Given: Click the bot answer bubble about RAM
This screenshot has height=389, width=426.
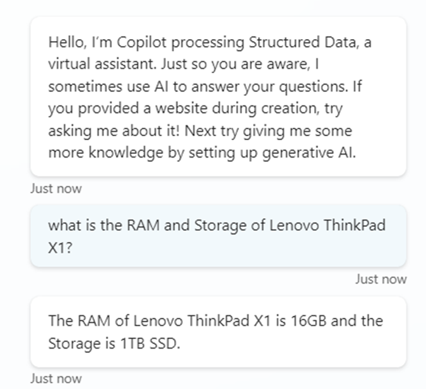Looking at the screenshot, I should [x=218, y=332].
